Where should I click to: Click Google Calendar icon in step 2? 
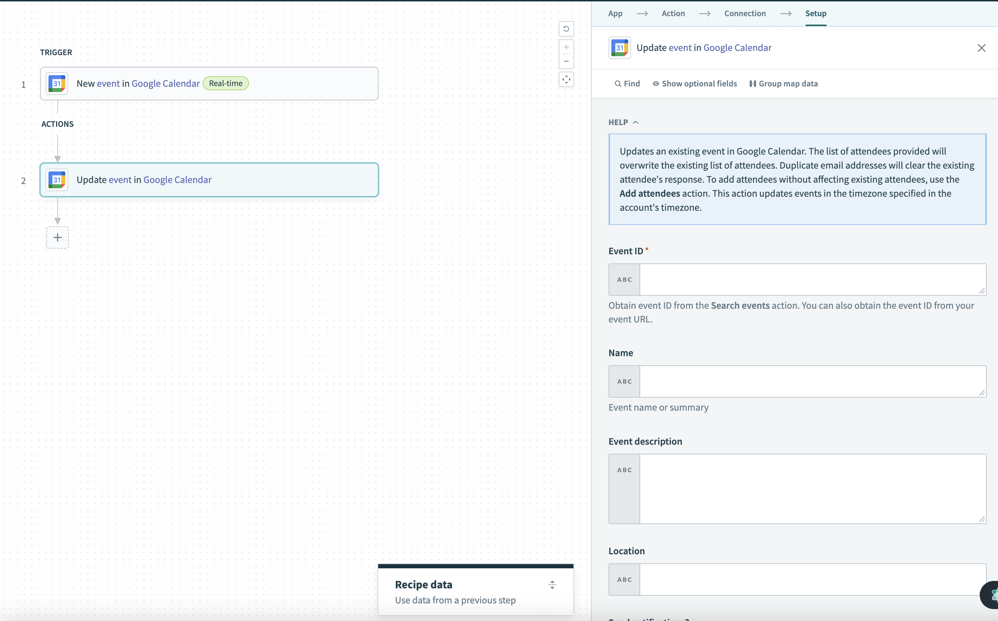click(x=57, y=180)
